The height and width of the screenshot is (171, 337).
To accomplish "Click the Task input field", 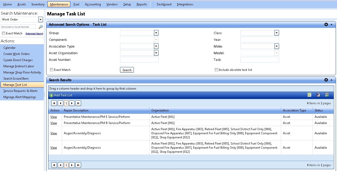I will point(260,60).
